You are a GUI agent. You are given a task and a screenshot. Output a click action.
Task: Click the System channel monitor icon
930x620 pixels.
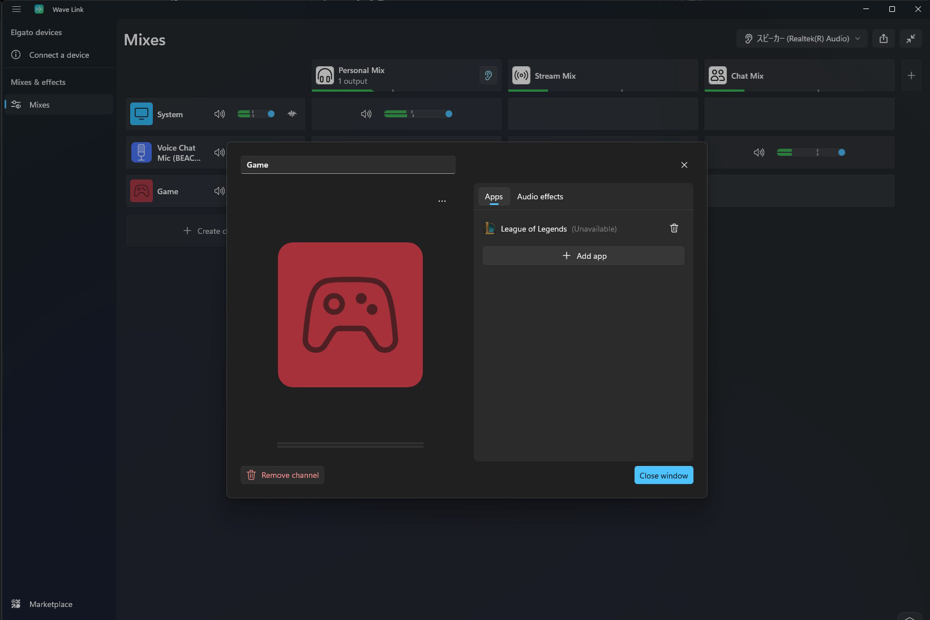pos(141,114)
